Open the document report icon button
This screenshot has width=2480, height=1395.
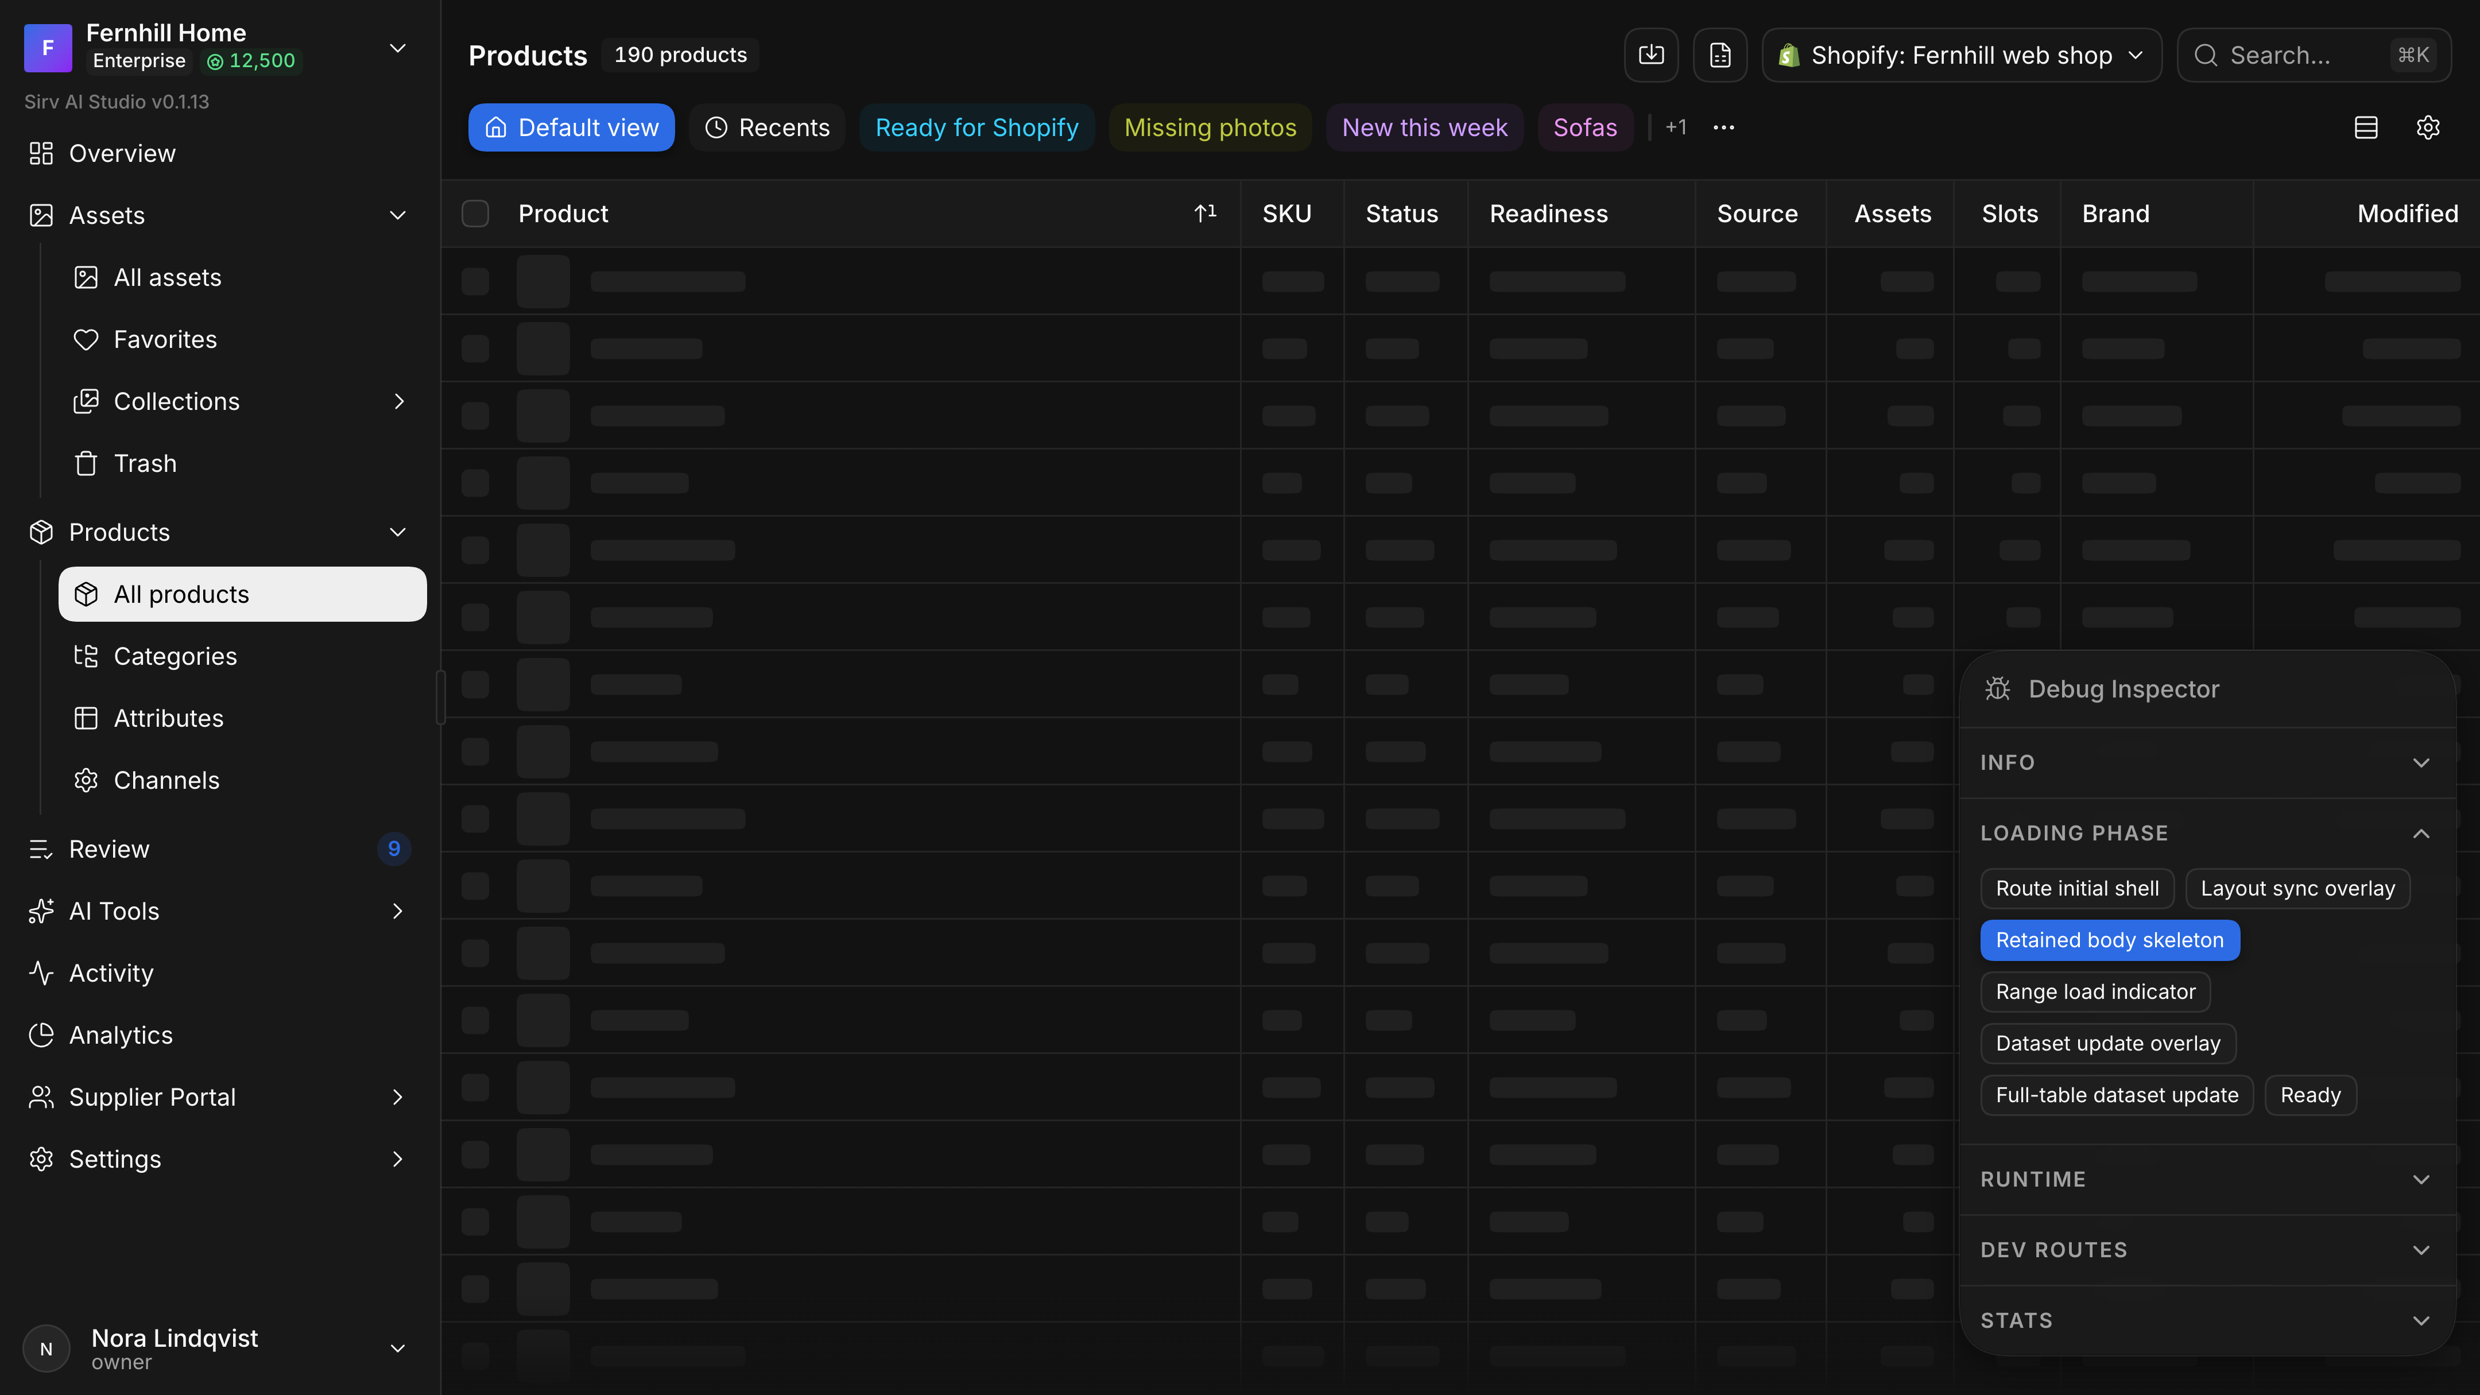[x=1720, y=55]
